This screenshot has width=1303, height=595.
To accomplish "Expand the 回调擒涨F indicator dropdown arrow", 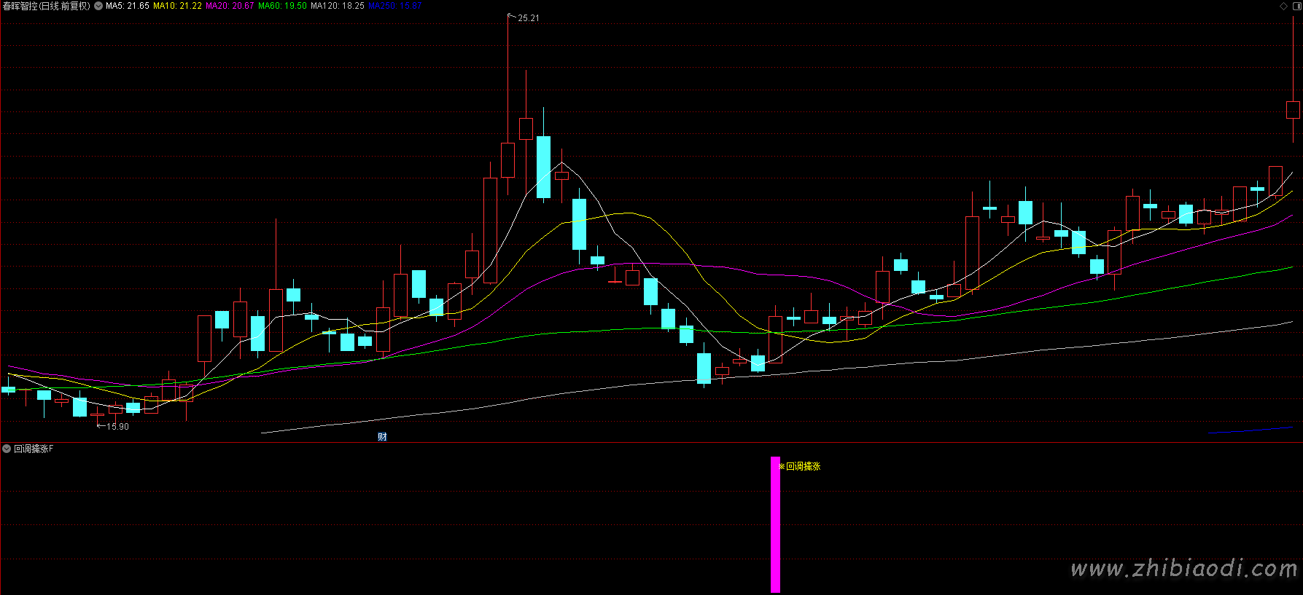I will [7, 449].
